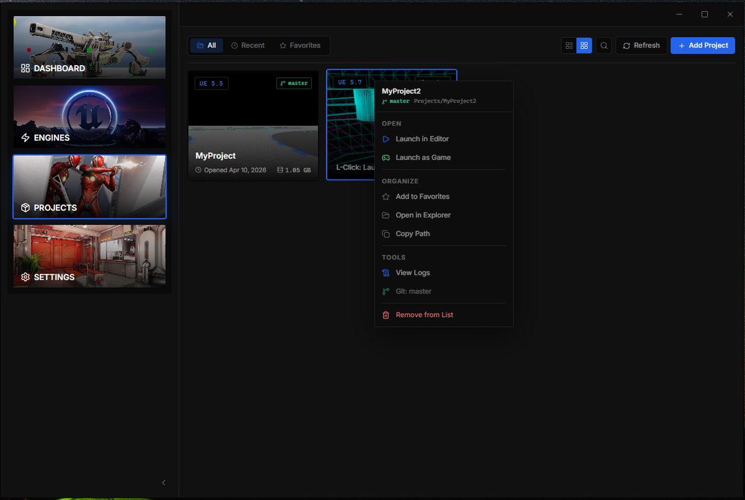Click the clock icon on Recent tab

(x=235, y=45)
